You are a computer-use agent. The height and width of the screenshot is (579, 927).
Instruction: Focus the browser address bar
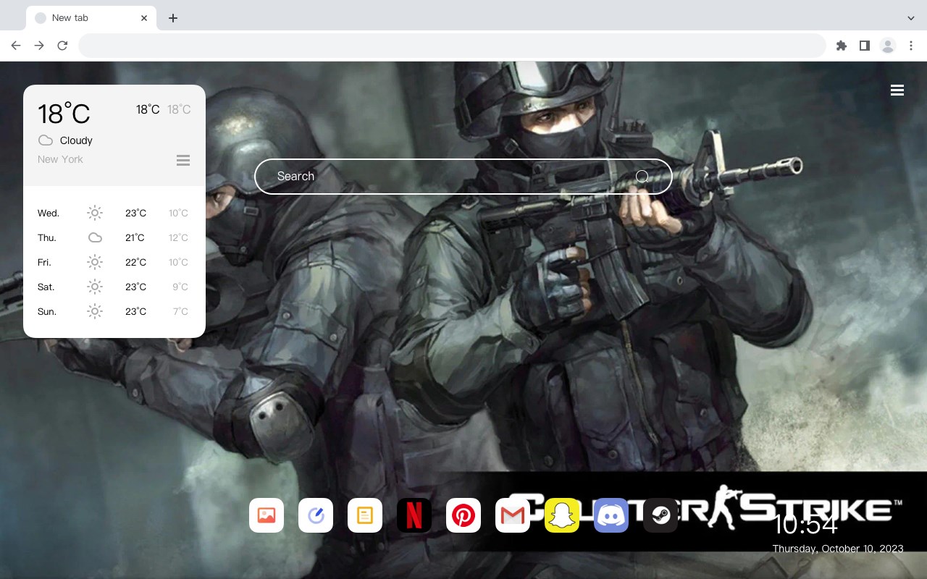click(x=452, y=46)
